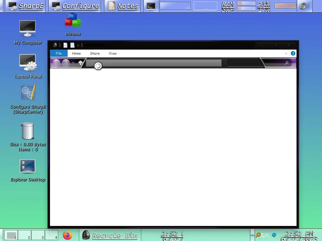
Task: Click the RAM usage meter bar
Action: [246, 3]
